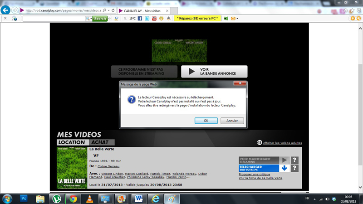Image resolution: width=363 pixels, height=204 pixels.
Task: Close the Message de la page Web dialog
Action: [240, 83]
